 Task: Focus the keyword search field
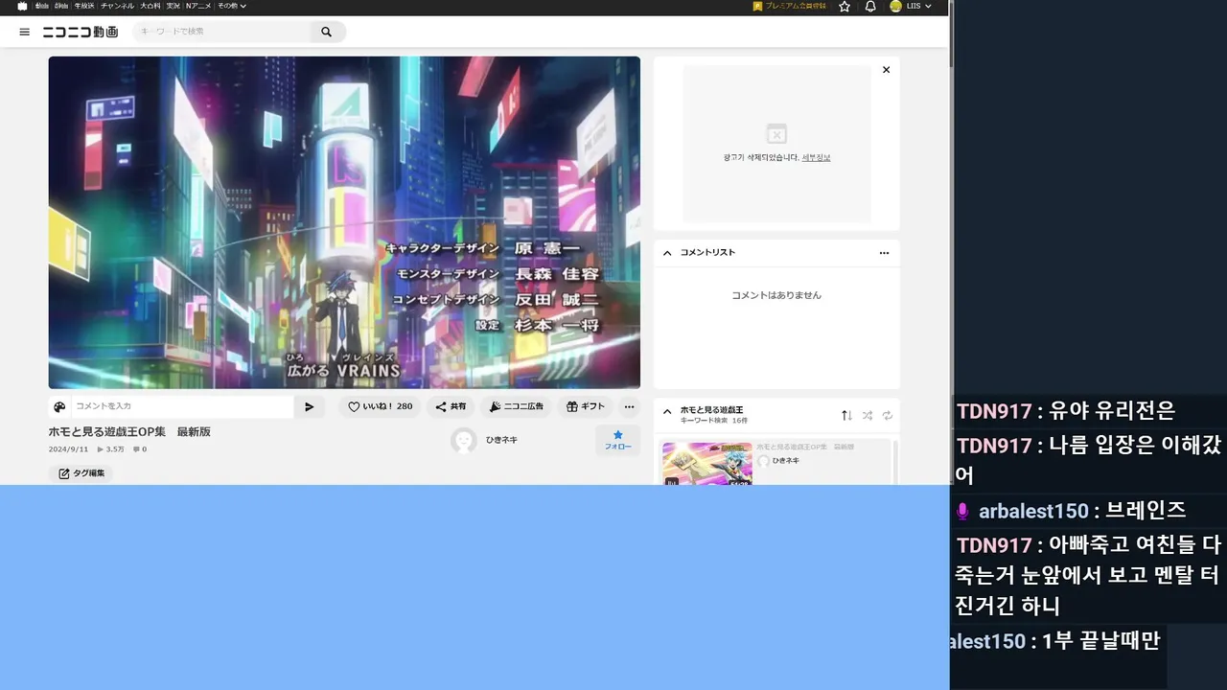tap(222, 32)
